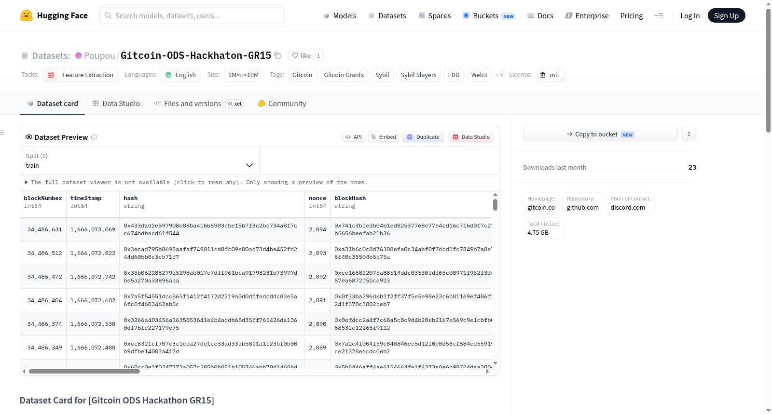Click the API button

[353, 137]
